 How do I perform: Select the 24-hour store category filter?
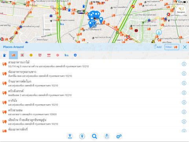[x=40, y=55]
